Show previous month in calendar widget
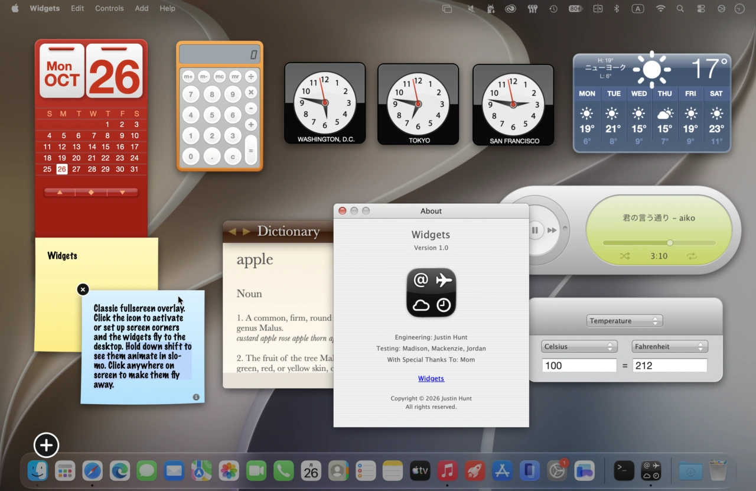 pyautogui.click(x=60, y=192)
